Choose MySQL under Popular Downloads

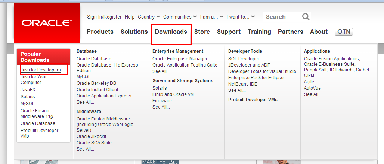click(27, 103)
